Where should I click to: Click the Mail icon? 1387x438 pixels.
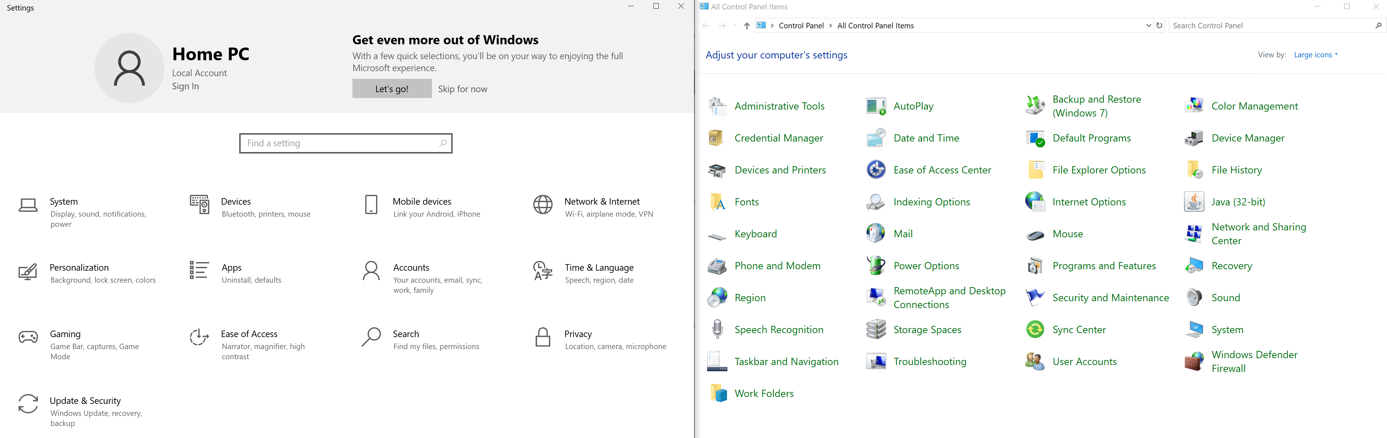(876, 234)
